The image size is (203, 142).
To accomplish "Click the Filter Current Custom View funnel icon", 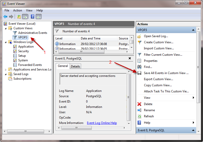I will coord(139,55).
